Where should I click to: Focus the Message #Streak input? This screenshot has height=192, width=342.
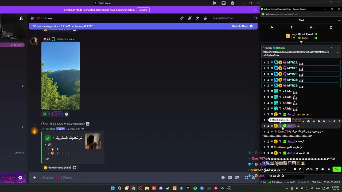[x=128, y=178]
